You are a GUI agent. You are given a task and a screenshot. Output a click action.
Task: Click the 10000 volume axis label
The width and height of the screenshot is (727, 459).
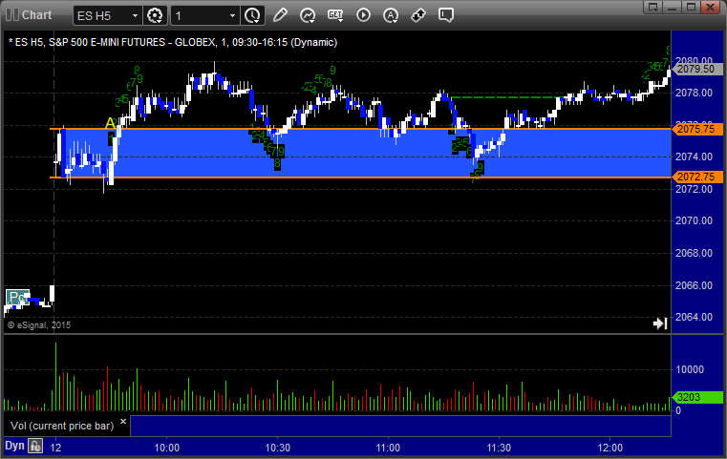pyautogui.click(x=690, y=369)
